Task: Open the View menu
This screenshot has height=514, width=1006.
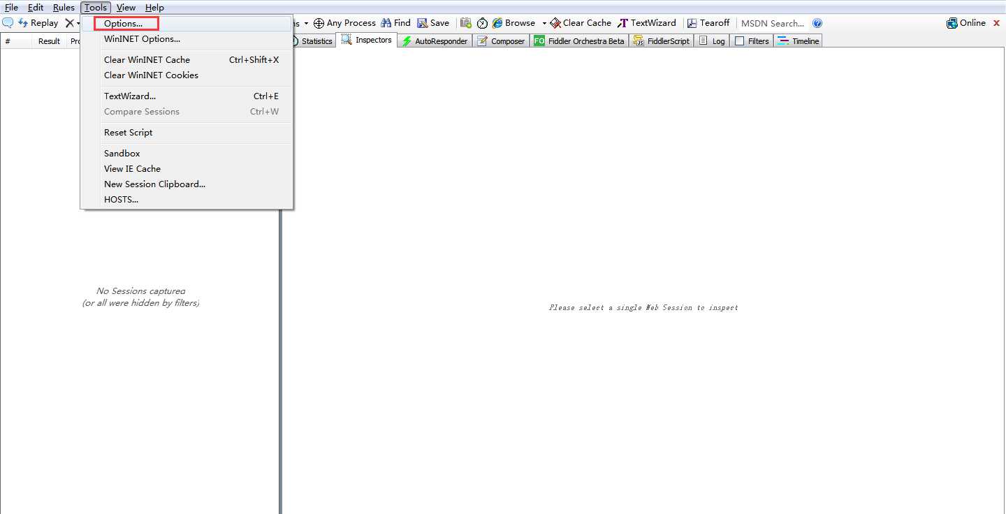Action: click(126, 8)
